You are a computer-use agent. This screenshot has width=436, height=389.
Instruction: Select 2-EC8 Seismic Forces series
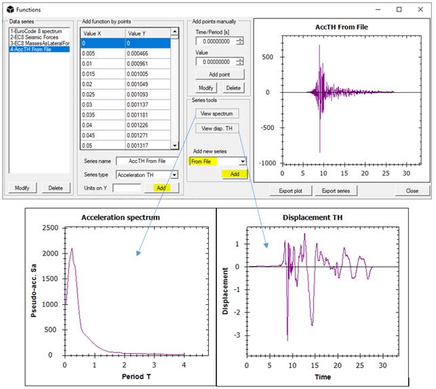pos(34,39)
